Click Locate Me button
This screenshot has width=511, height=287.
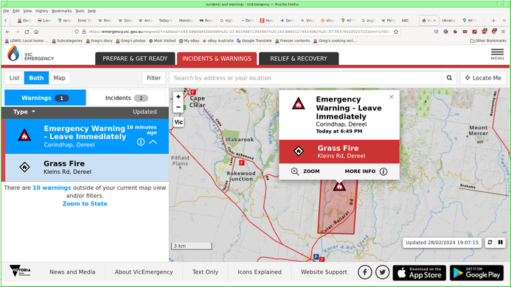(x=483, y=78)
